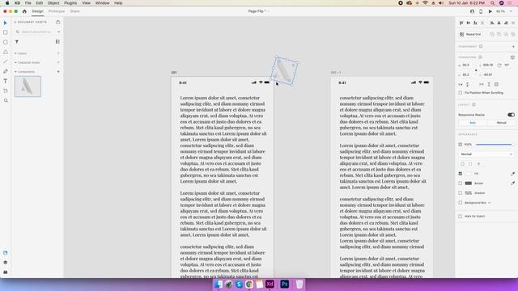
Task: Select Manual responsive resize
Action: tap(501, 123)
